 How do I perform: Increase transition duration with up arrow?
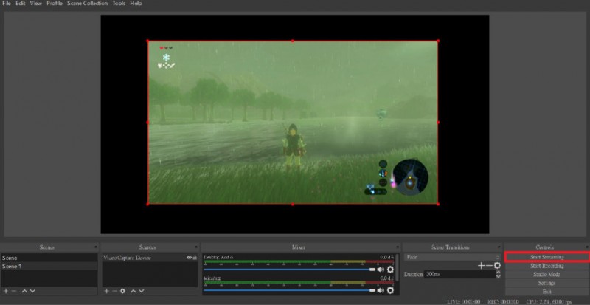tap(499, 273)
